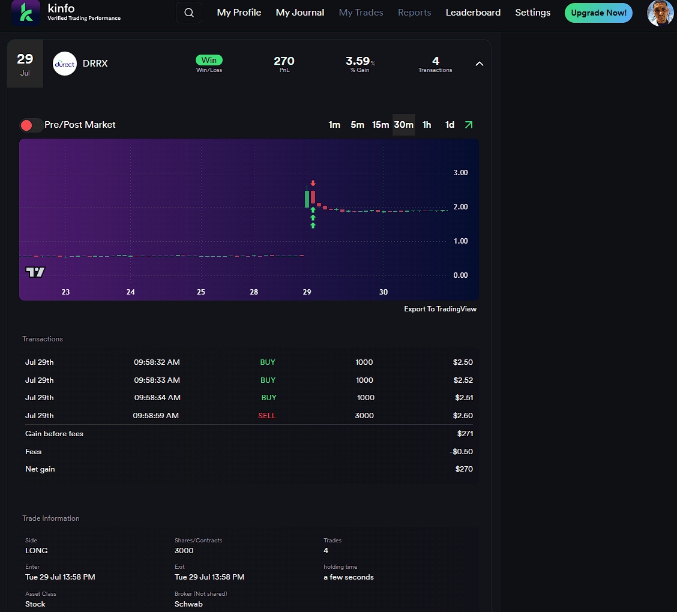This screenshot has height=612, width=677.
Task: Collapse the DRRX trade card chevron
Action: (x=479, y=64)
